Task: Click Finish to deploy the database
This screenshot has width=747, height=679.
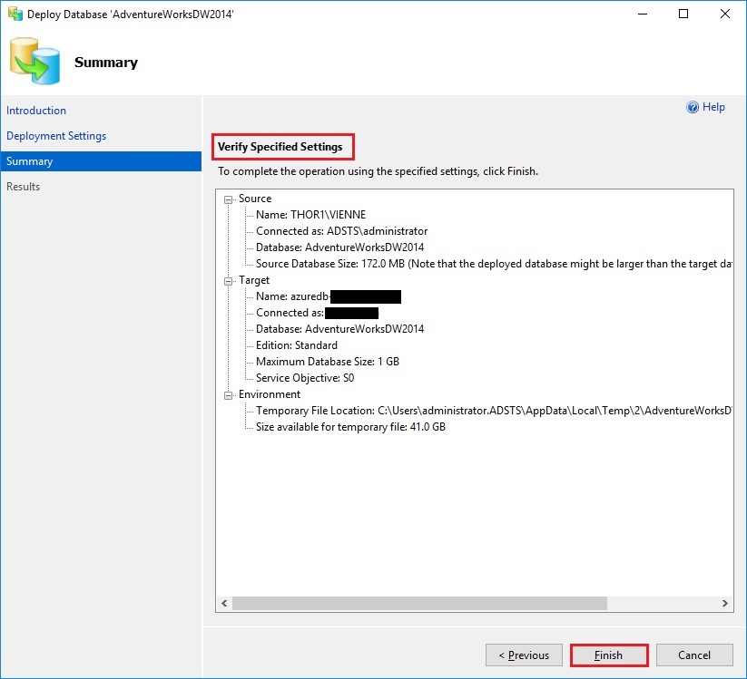Action: click(609, 655)
